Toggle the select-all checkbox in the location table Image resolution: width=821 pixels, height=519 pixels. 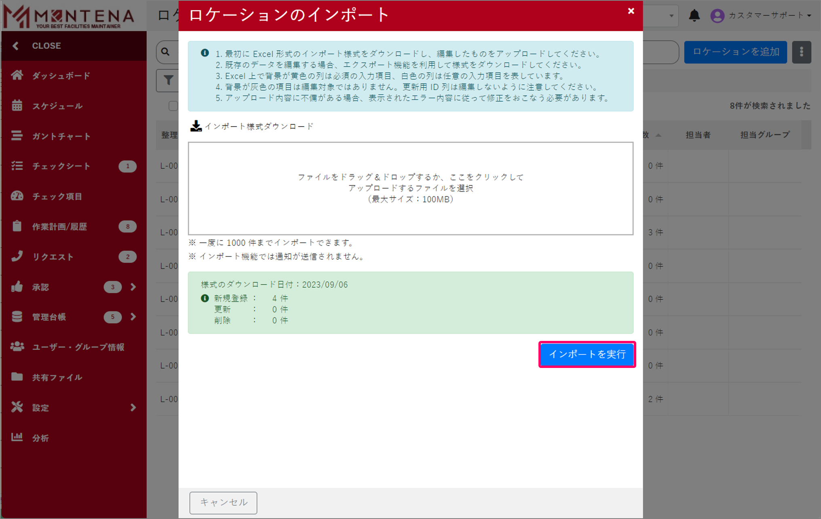pos(174,105)
